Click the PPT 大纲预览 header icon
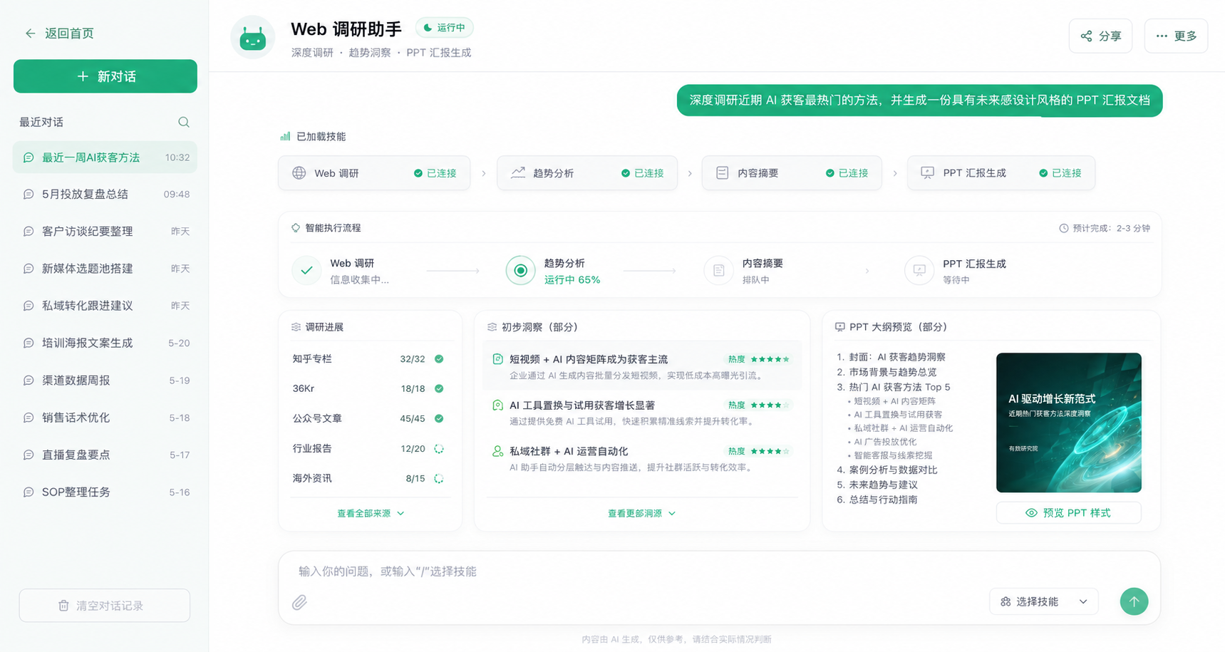This screenshot has height=652, width=1225. [839, 327]
